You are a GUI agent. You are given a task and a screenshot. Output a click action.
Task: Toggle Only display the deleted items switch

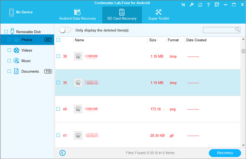pos(65,30)
